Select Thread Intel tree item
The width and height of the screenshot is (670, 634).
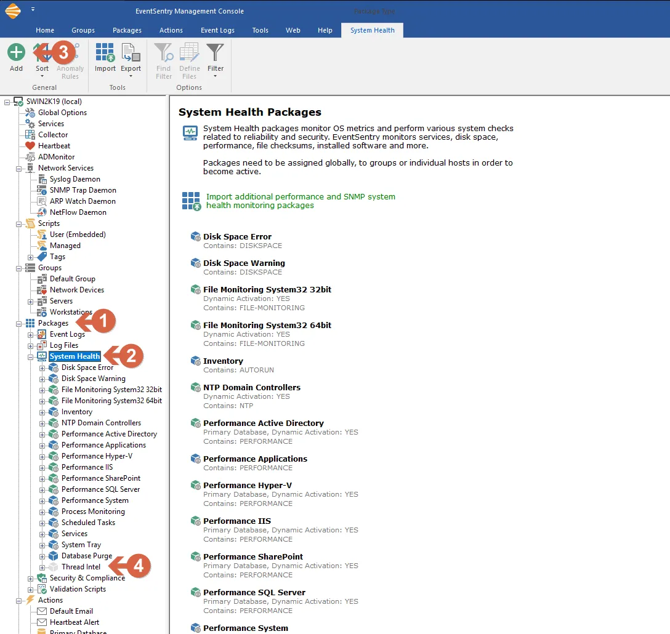click(81, 567)
